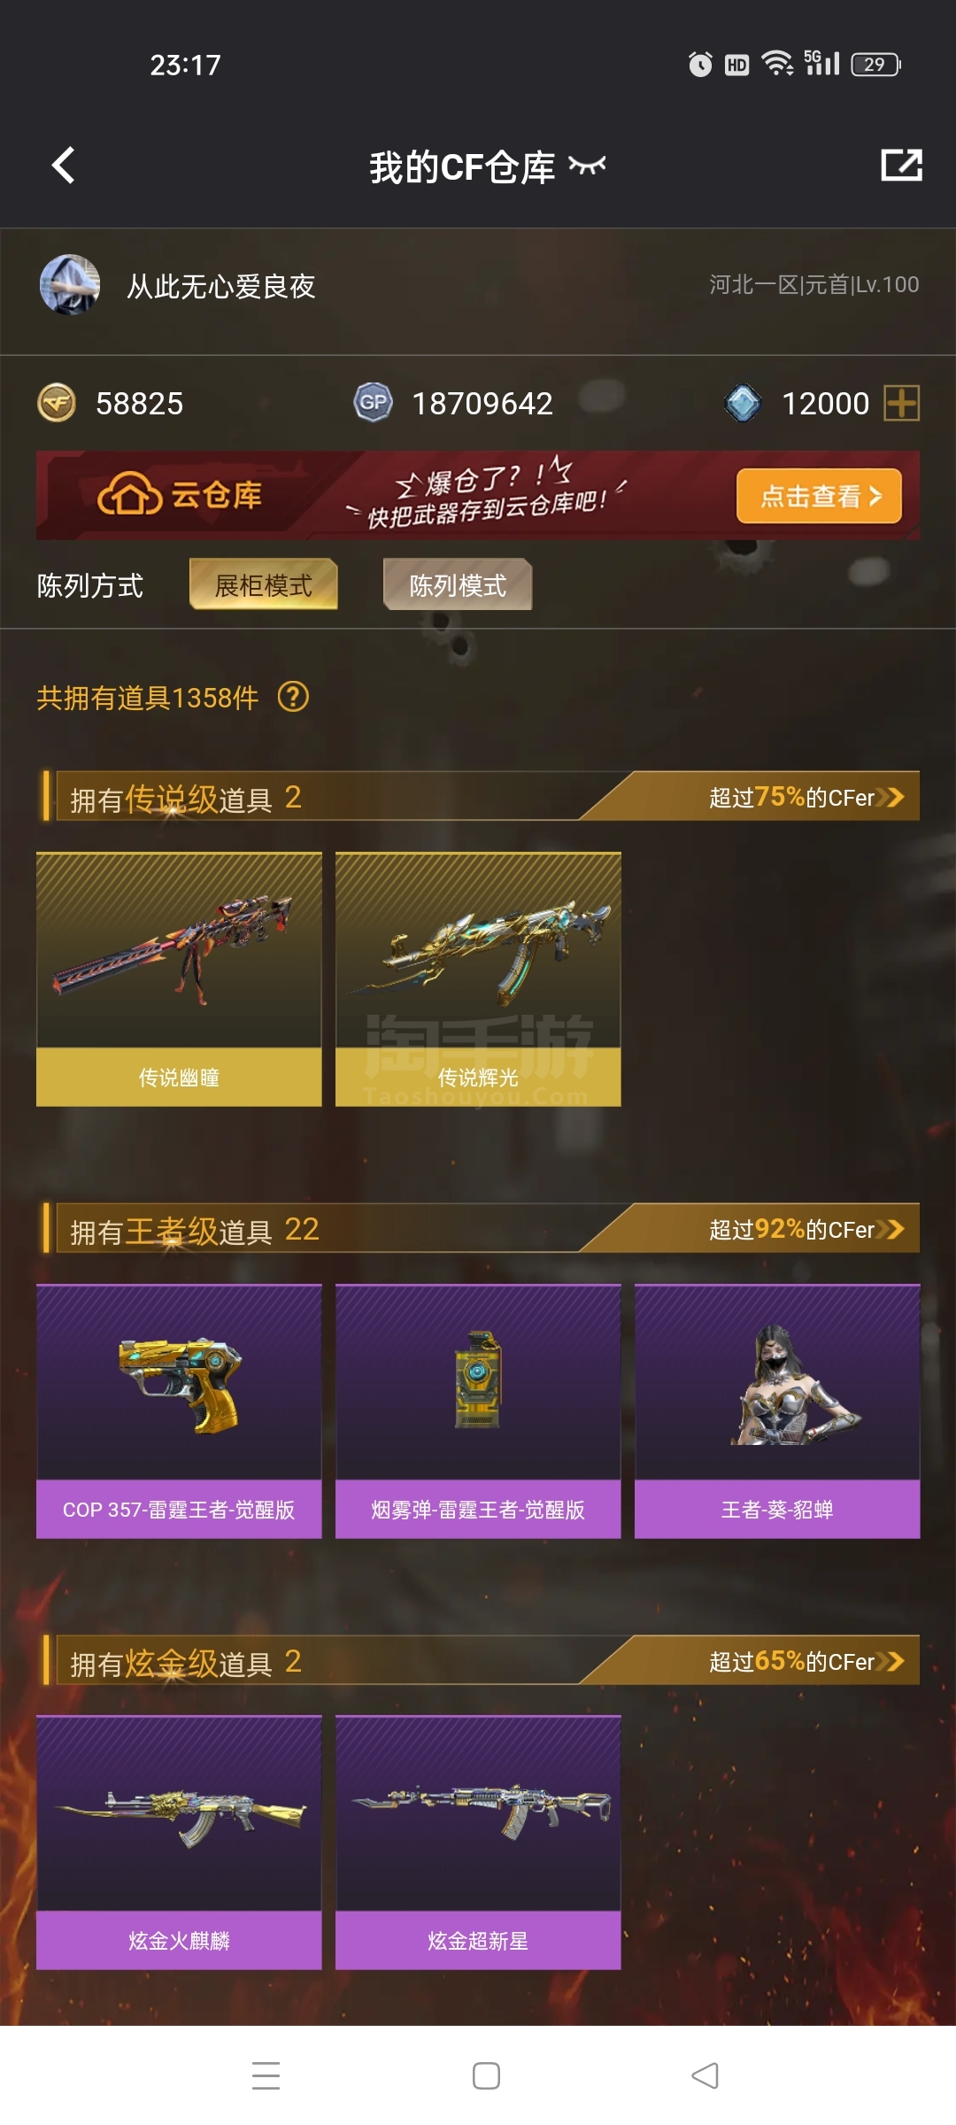The width and height of the screenshot is (956, 2125).
Task: Tap the CF point gold coin icon
Action: pyautogui.click(x=57, y=403)
